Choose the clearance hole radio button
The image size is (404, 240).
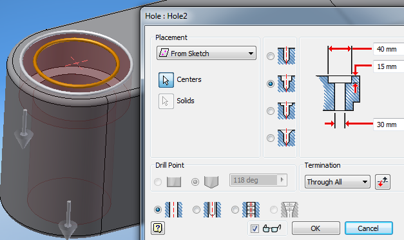pyautogui.click(x=197, y=210)
